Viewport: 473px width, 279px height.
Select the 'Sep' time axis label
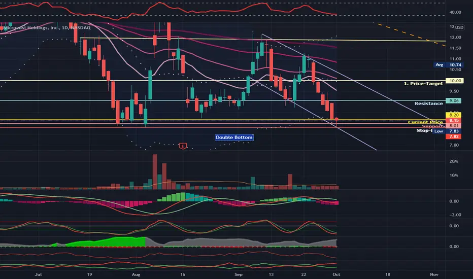coord(239,274)
